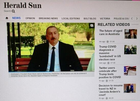Open the OPINION menu item
Screen dimensions: 140x101
point(30,18)
